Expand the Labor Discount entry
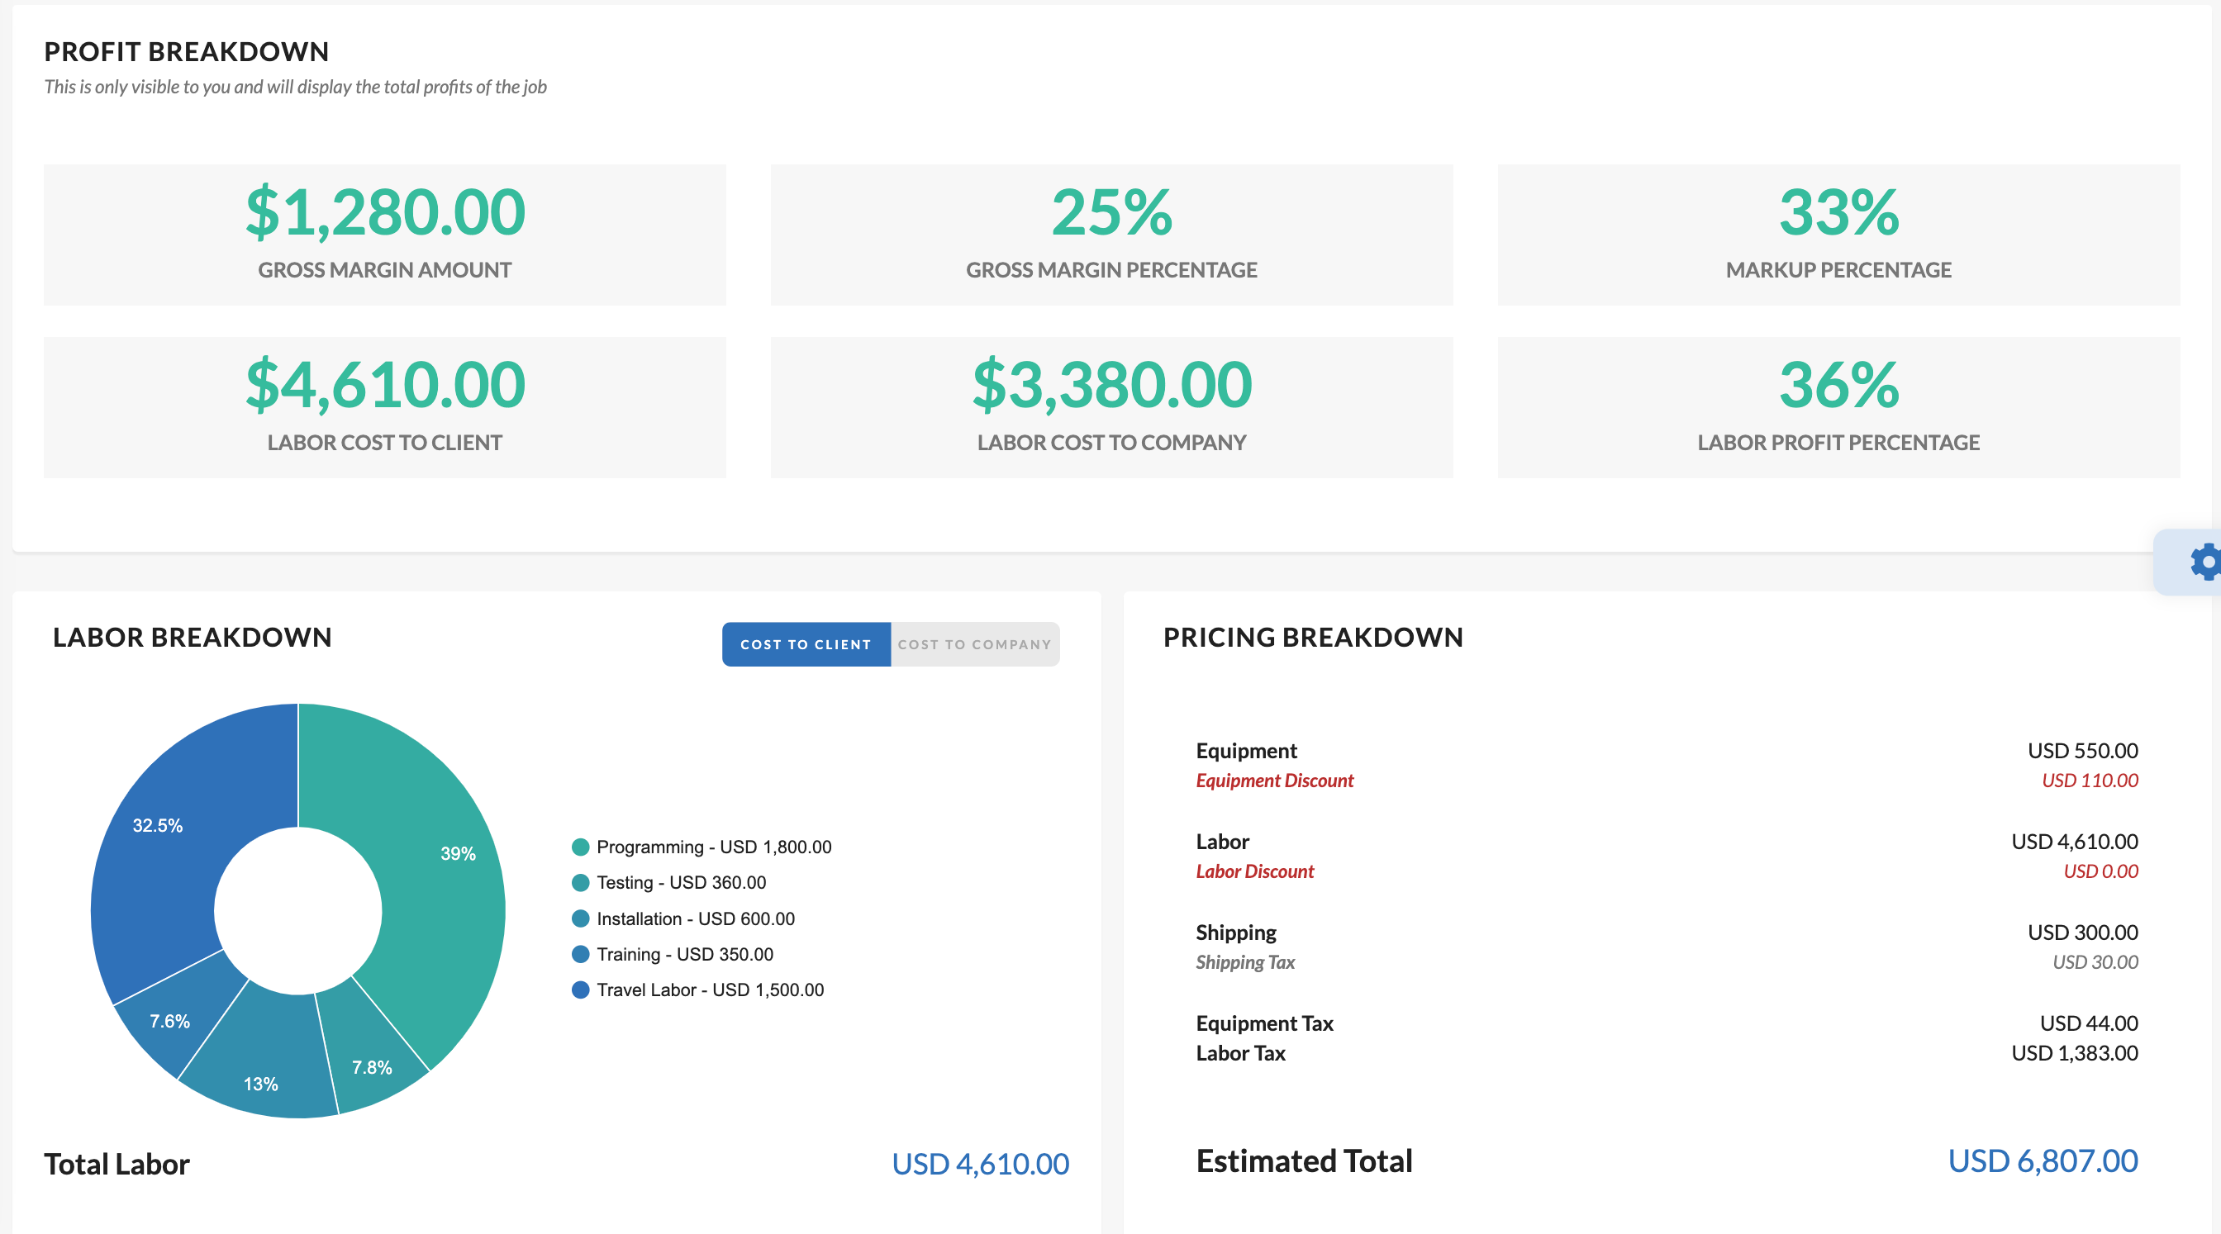This screenshot has height=1234, width=2221. click(1253, 871)
